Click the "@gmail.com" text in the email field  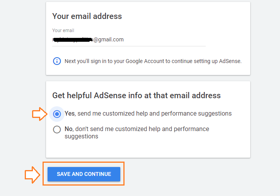coord(108,39)
